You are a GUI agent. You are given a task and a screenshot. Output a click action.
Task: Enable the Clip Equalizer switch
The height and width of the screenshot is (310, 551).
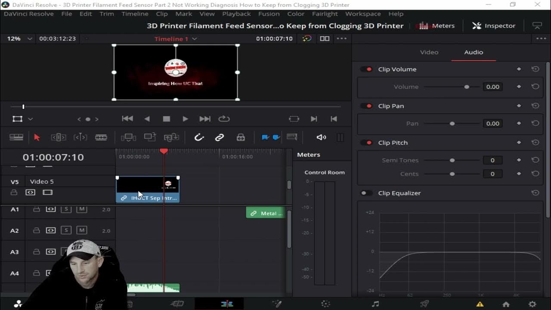pyautogui.click(x=367, y=193)
